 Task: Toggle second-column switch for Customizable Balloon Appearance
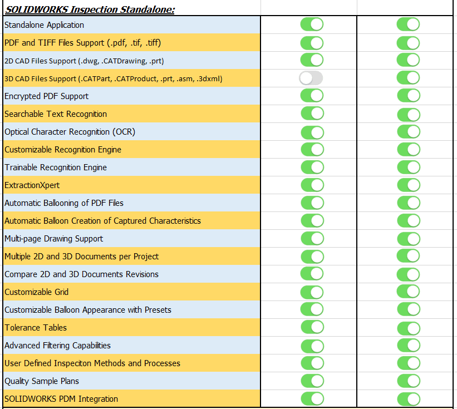coord(409,309)
